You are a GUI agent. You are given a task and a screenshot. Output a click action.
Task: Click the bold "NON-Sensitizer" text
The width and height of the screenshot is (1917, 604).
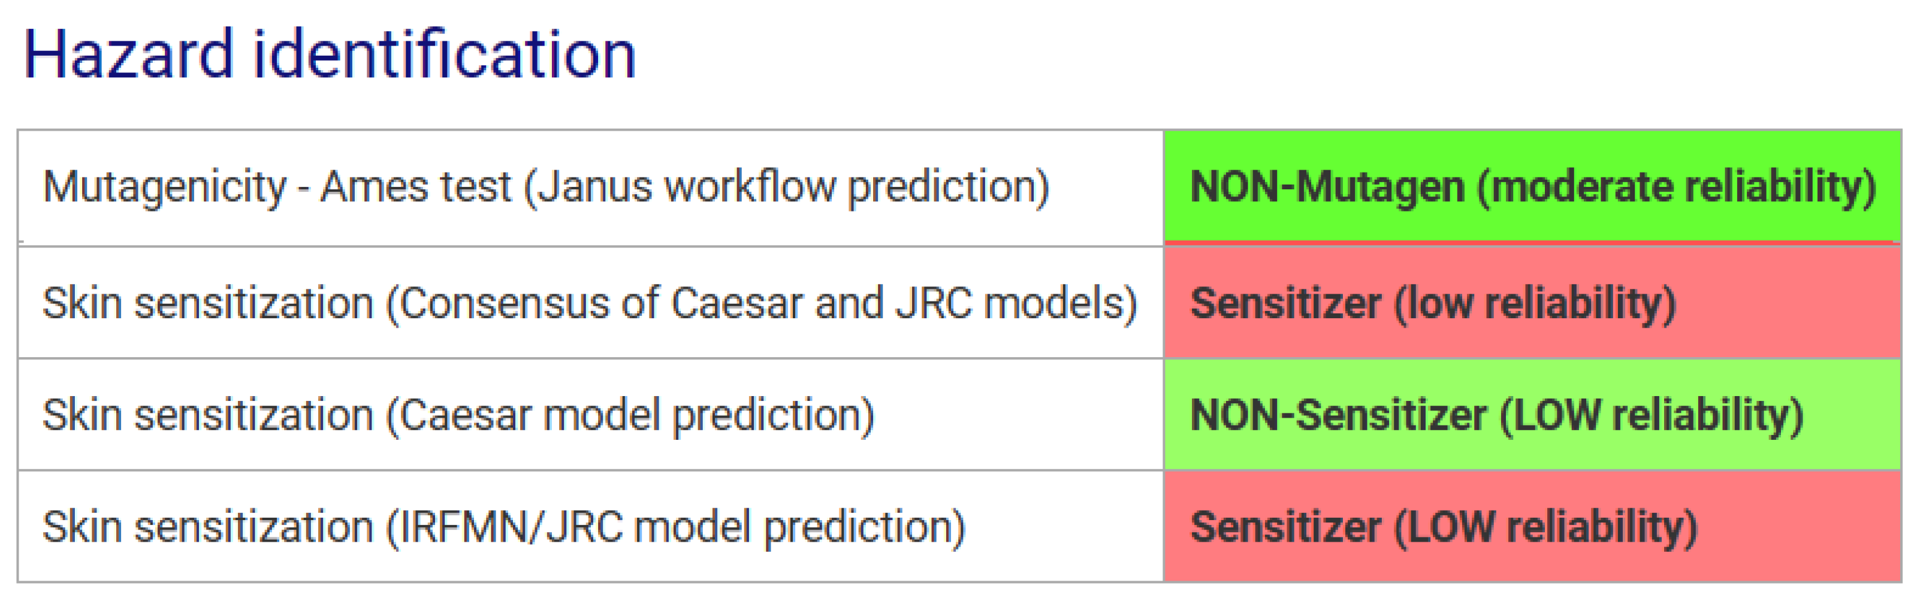[1338, 414]
